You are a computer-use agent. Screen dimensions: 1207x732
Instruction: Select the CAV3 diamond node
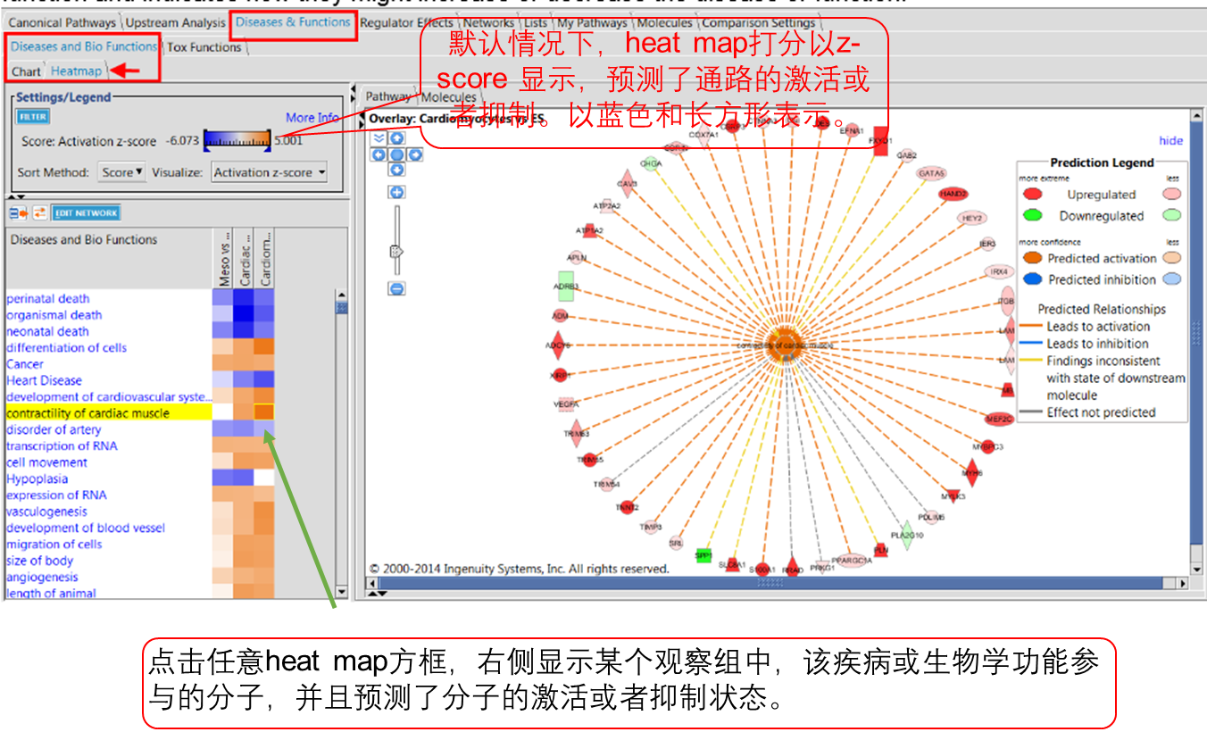(x=627, y=184)
